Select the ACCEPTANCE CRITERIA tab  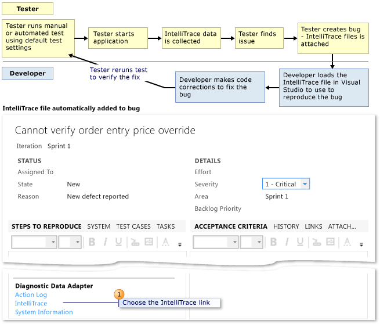coord(231,226)
